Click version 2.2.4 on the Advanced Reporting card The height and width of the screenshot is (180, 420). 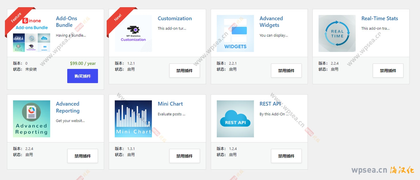tap(29, 149)
